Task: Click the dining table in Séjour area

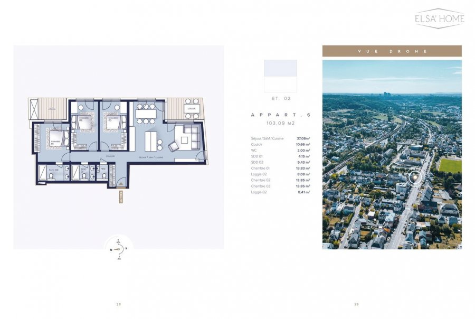Action: pyautogui.click(x=146, y=113)
